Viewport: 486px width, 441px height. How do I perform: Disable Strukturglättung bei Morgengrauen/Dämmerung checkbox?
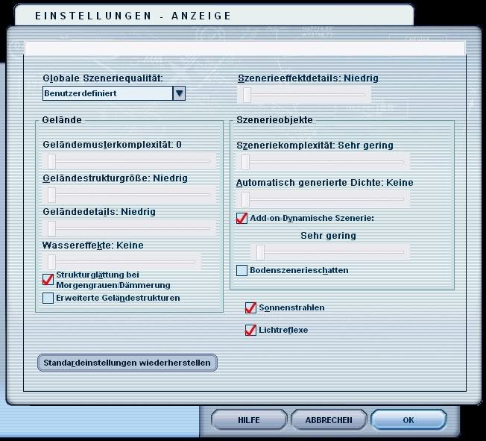click(48, 280)
